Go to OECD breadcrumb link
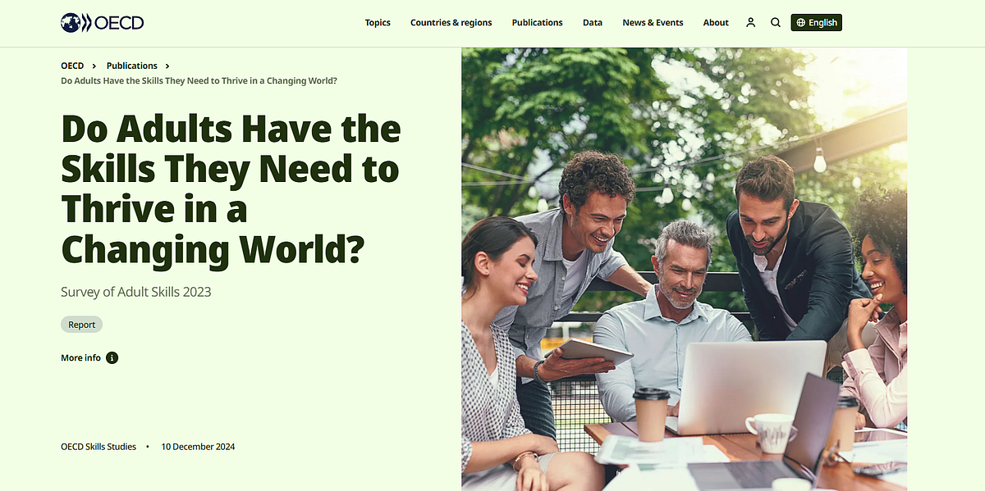The height and width of the screenshot is (491, 985). tap(72, 66)
